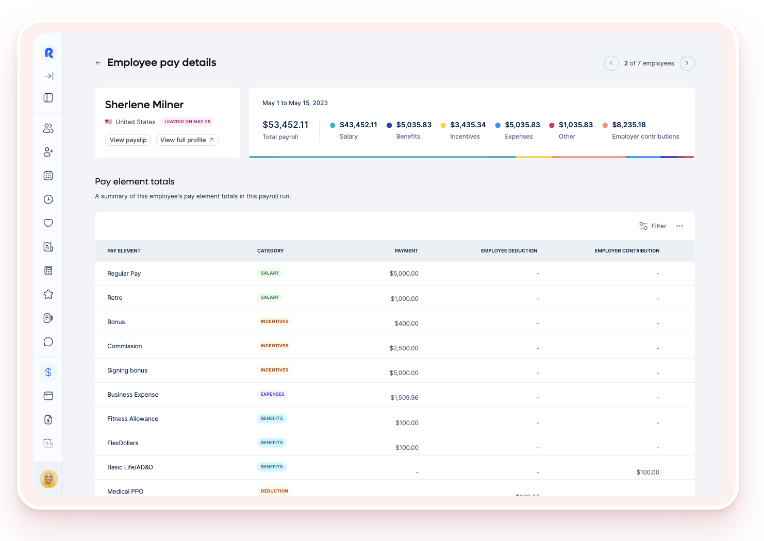Open the People icon in sidebar
The height and width of the screenshot is (541, 764).
point(48,128)
